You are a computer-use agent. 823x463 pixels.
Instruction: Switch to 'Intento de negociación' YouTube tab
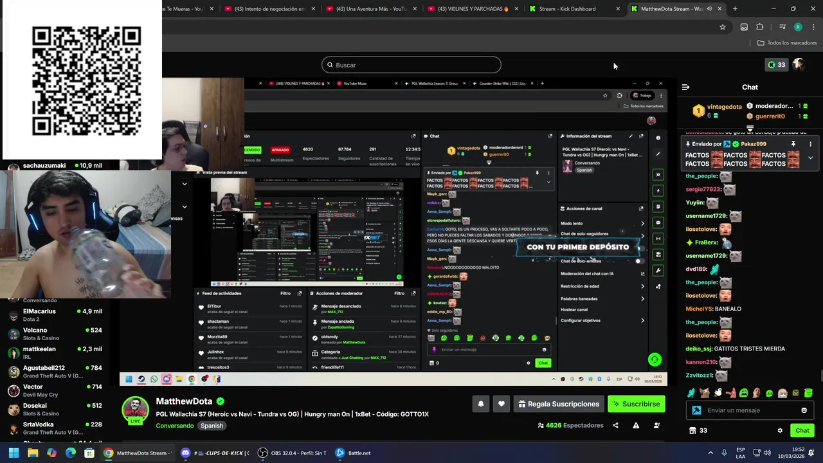tap(269, 9)
